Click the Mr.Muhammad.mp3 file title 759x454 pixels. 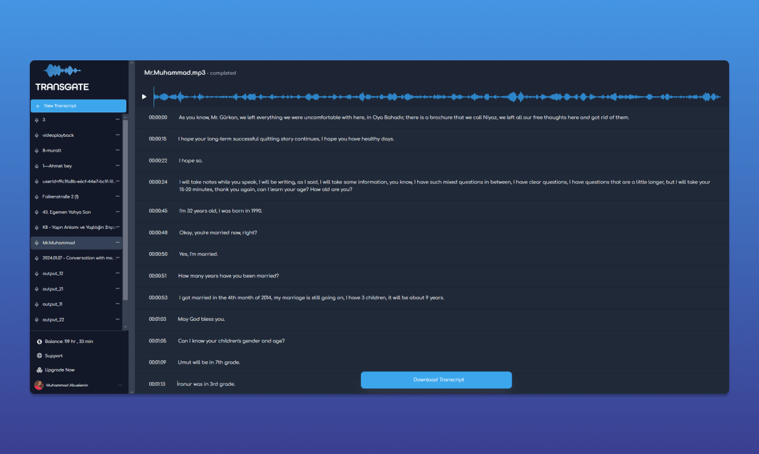point(175,72)
